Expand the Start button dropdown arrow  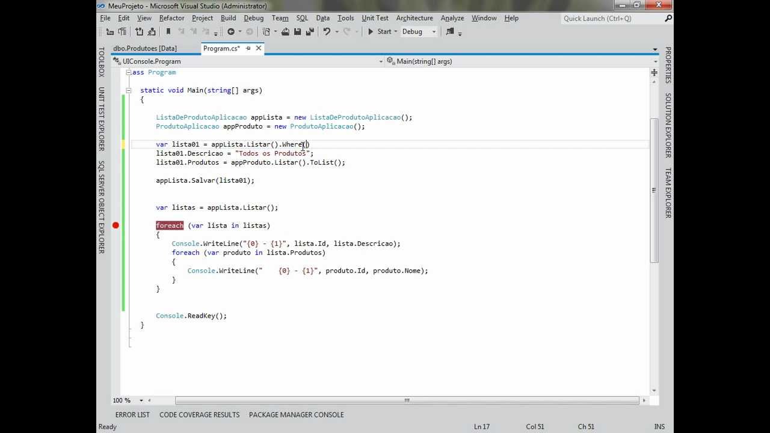(395, 31)
